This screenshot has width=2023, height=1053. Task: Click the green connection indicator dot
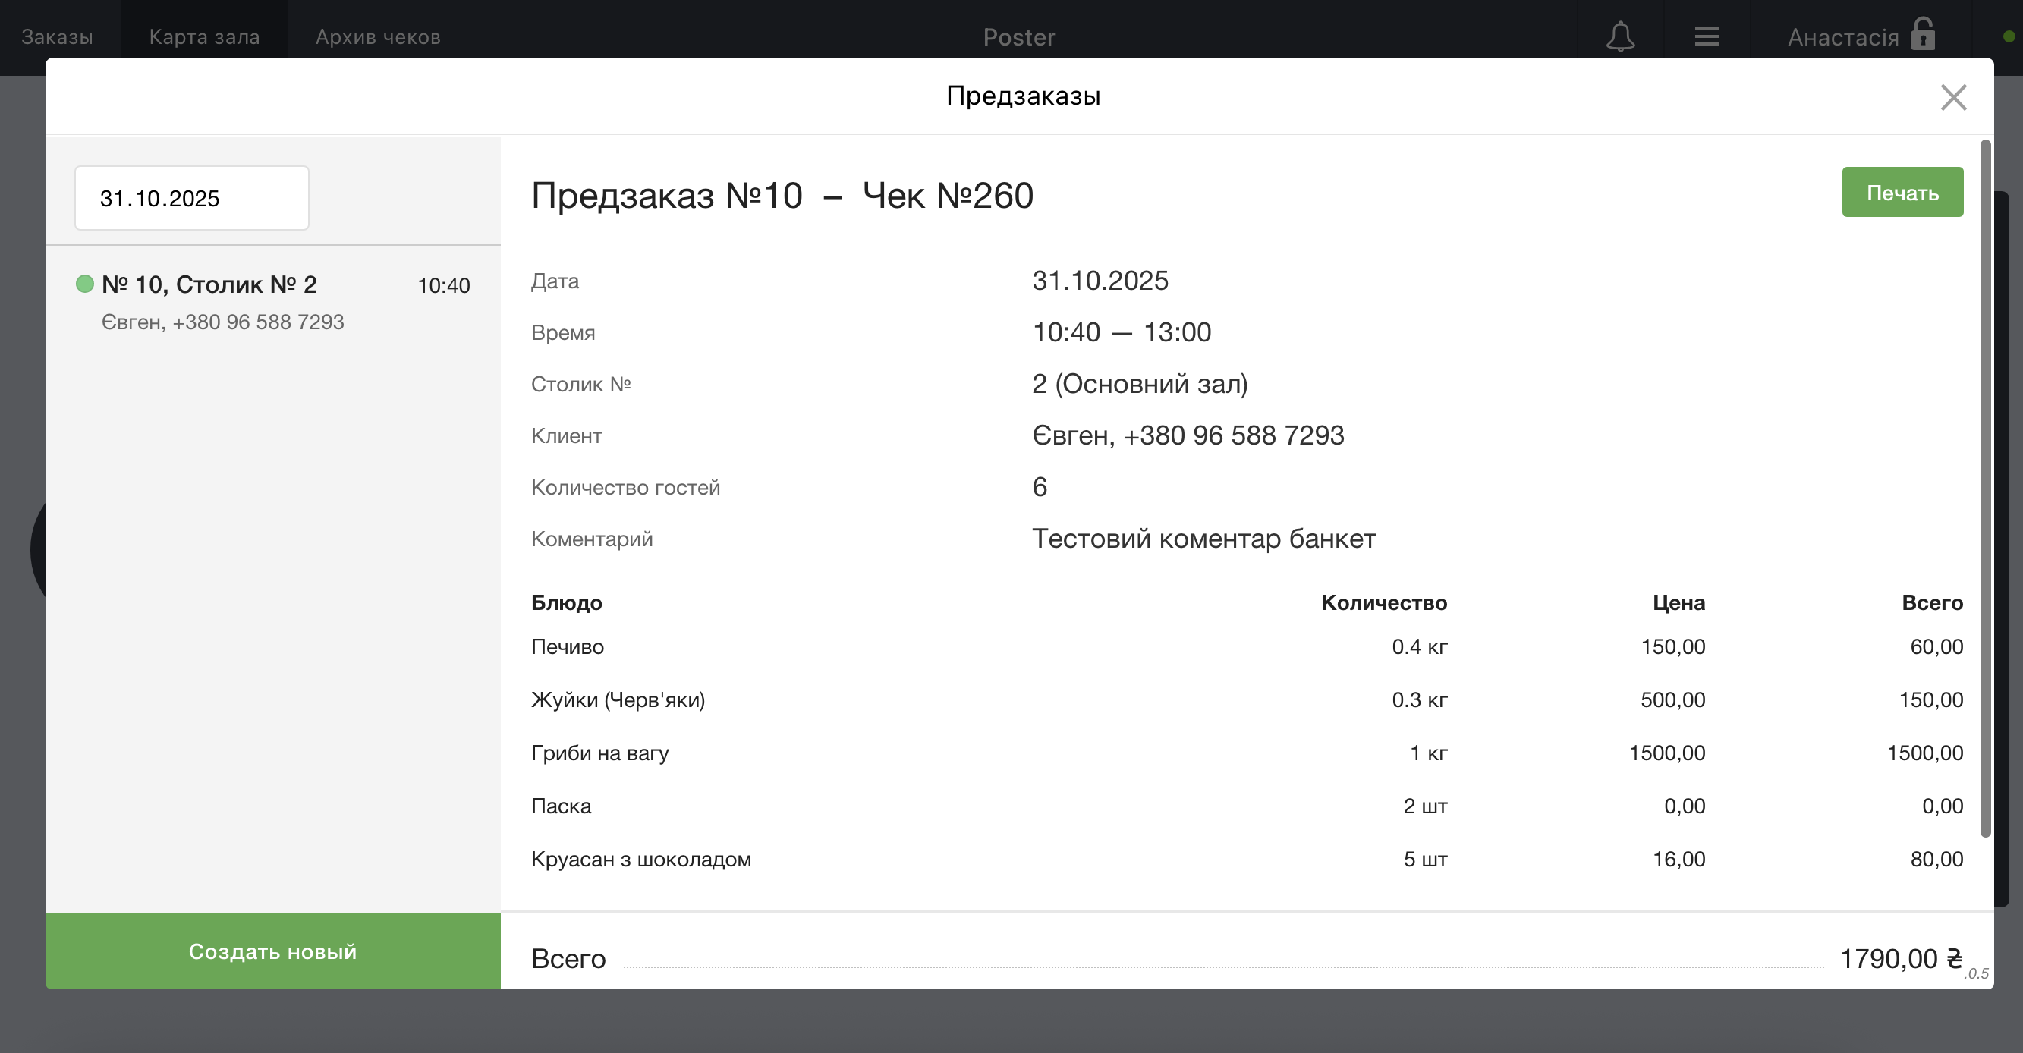2009,36
